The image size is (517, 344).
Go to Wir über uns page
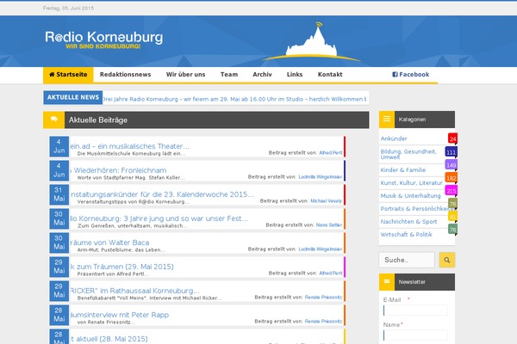185,75
